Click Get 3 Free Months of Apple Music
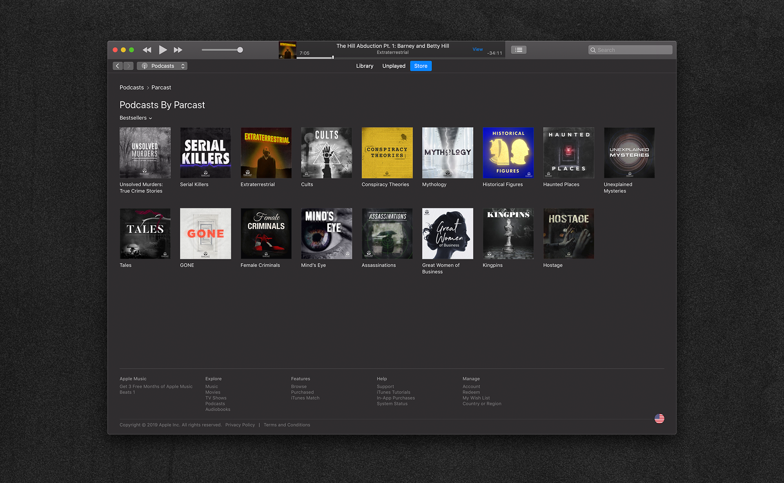 pyautogui.click(x=156, y=386)
